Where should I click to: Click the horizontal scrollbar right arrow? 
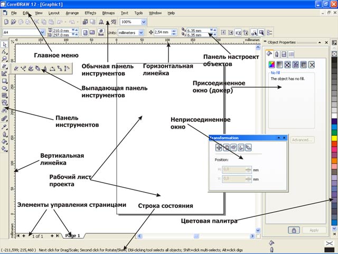pos(252,236)
